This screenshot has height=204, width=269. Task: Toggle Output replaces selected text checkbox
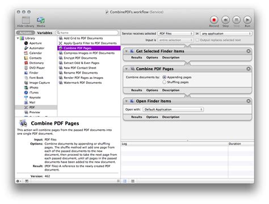point(197,40)
